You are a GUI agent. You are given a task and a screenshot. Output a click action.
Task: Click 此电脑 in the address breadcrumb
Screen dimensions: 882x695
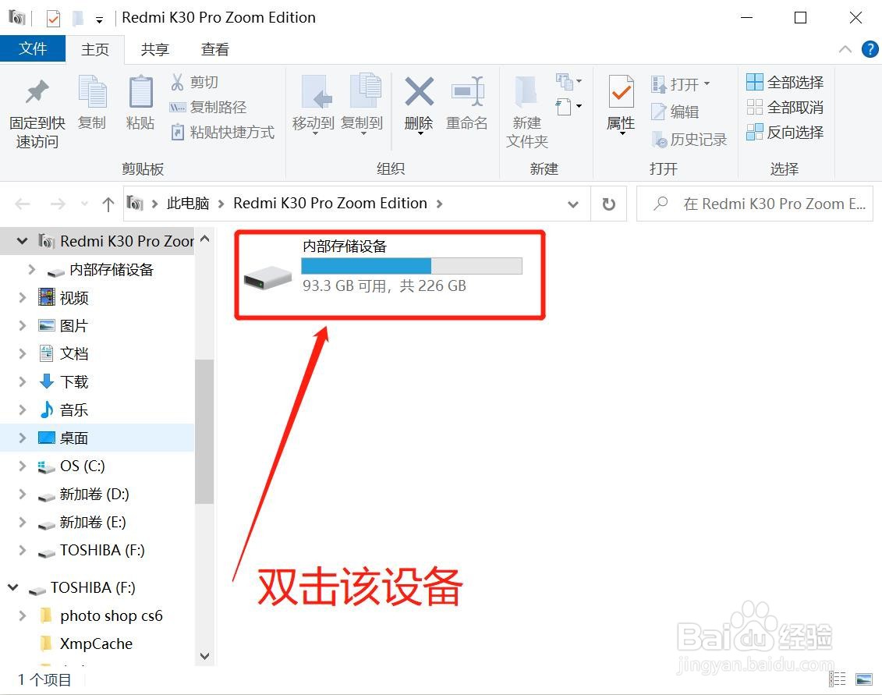click(188, 203)
